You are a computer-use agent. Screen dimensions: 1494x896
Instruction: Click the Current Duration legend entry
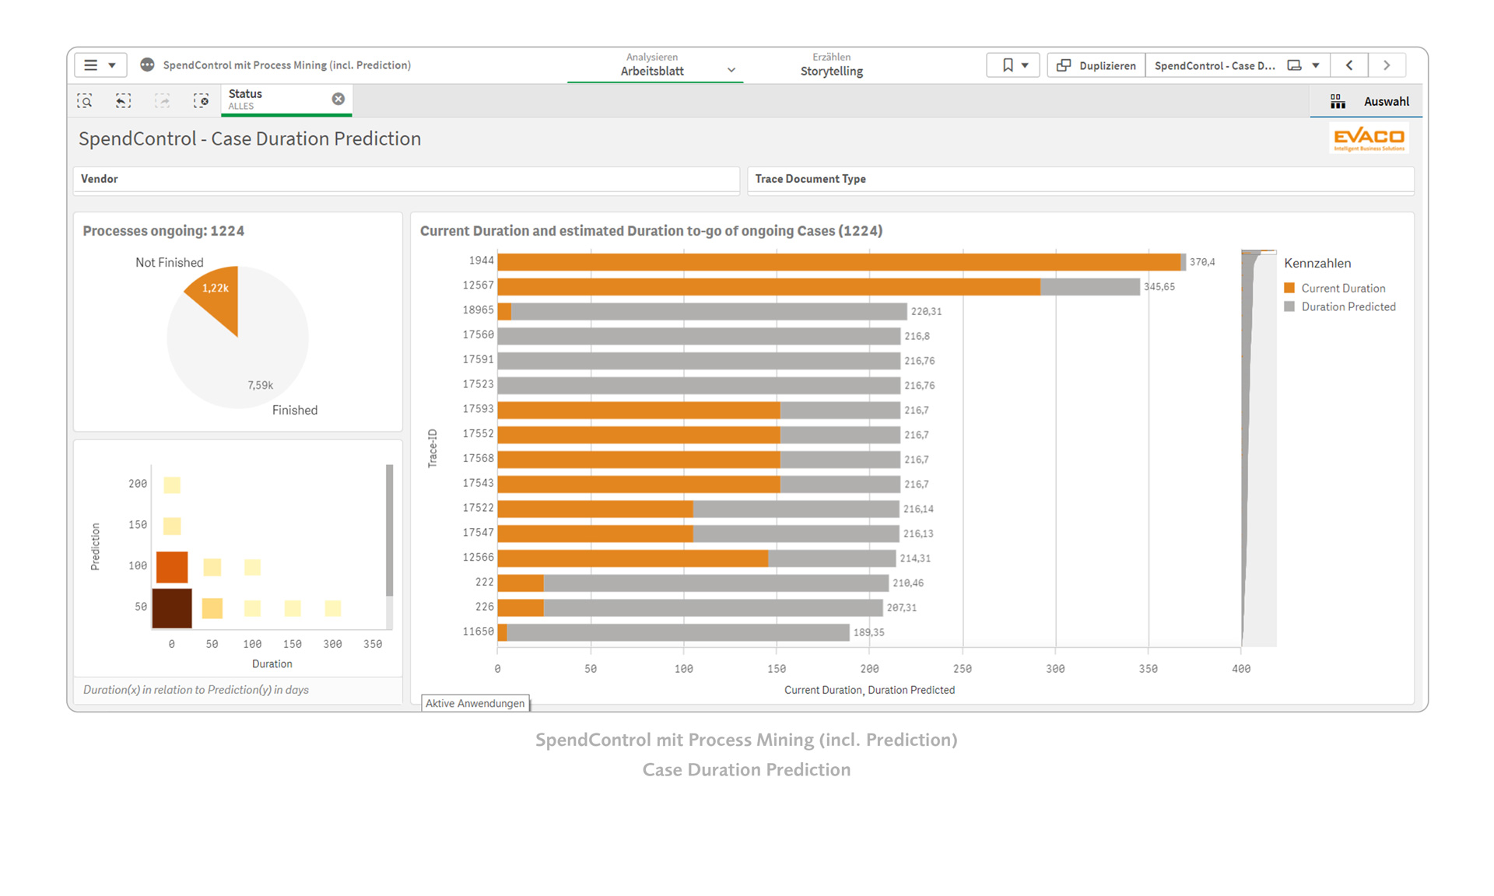(1334, 288)
